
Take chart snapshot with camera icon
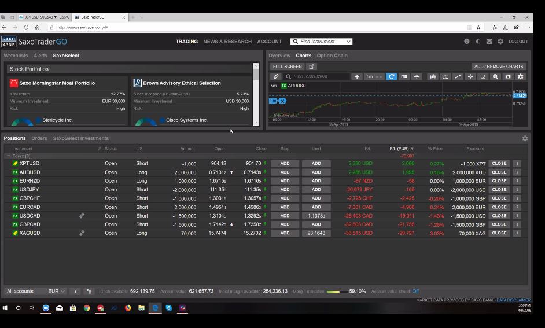click(508, 76)
